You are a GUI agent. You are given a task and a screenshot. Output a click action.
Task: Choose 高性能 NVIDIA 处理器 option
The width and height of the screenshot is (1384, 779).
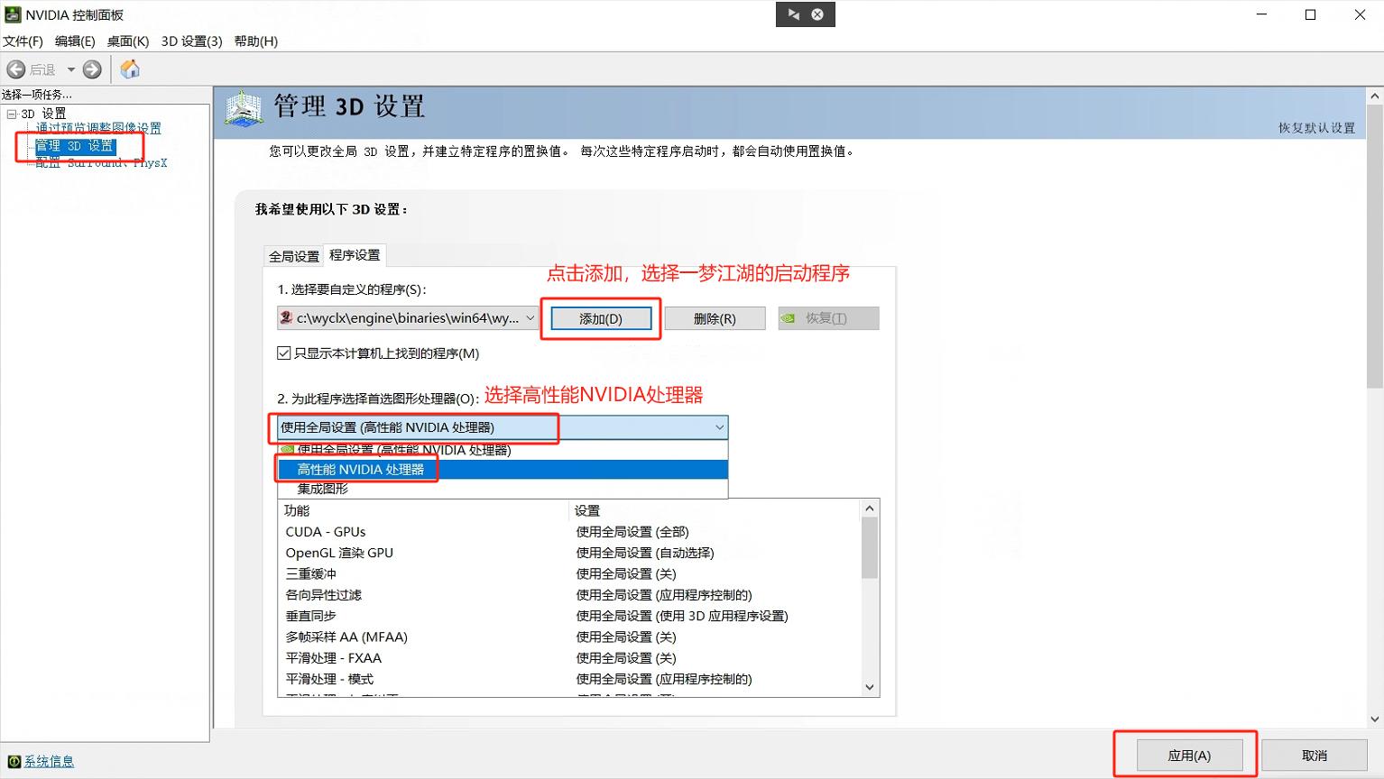503,469
